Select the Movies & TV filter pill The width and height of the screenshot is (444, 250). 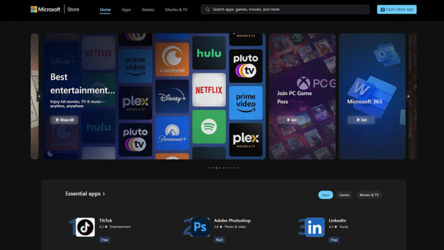[369, 195]
